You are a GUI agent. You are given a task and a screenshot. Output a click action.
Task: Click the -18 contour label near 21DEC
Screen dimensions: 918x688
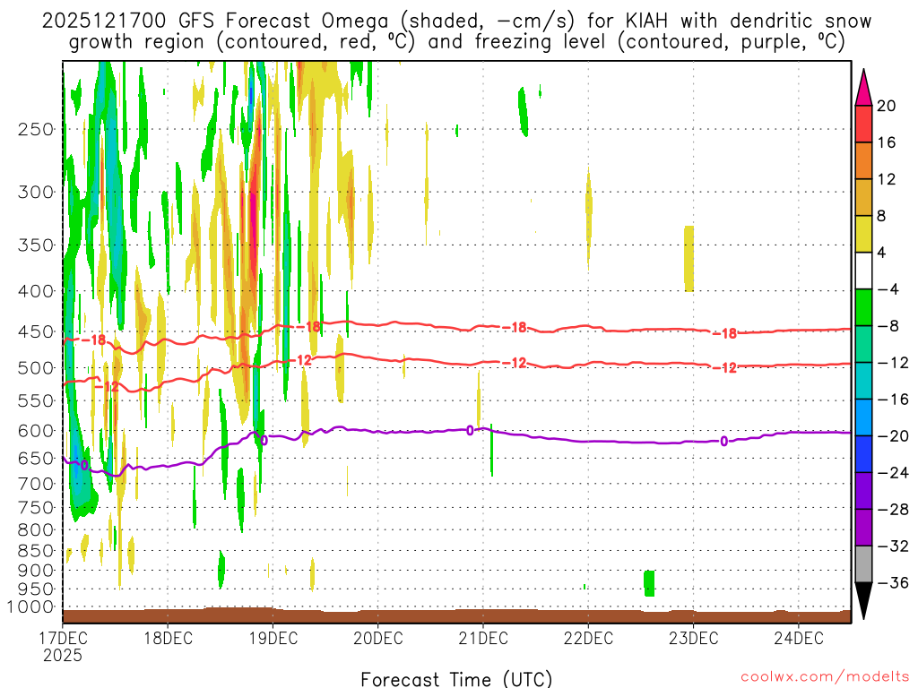point(515,327)
